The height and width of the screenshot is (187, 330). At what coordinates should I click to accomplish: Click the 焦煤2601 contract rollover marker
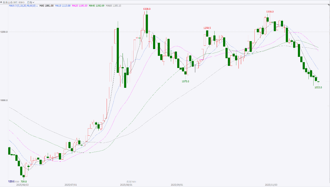131,182
